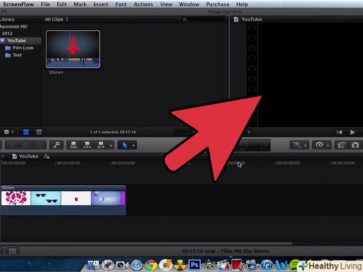Open the Help menu
363x272 pixels.
pos(242,4)
